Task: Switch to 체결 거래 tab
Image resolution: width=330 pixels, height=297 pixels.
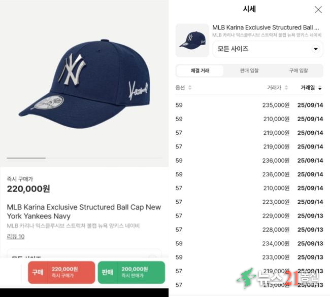Action: pos(200,70)
